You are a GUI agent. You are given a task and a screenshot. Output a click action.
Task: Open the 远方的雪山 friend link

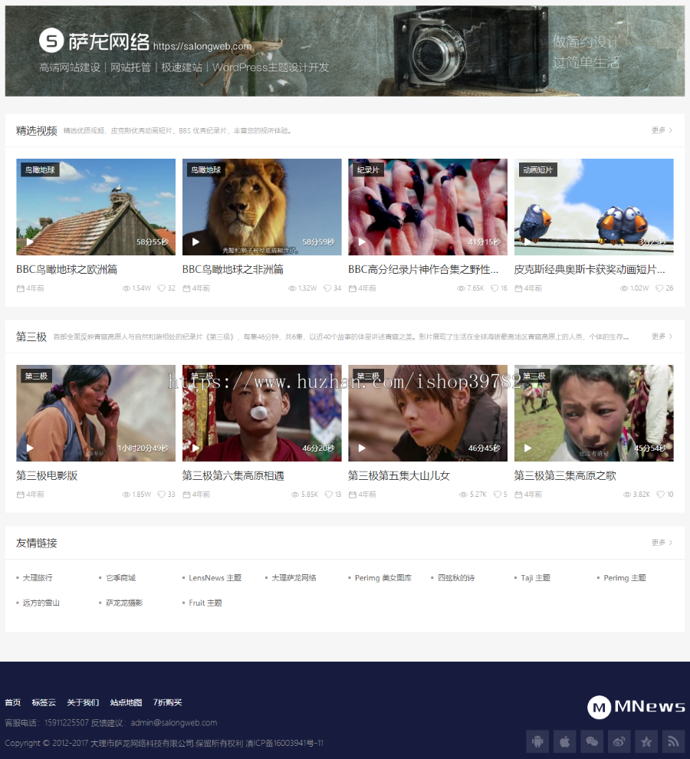(x=41, y=603)
